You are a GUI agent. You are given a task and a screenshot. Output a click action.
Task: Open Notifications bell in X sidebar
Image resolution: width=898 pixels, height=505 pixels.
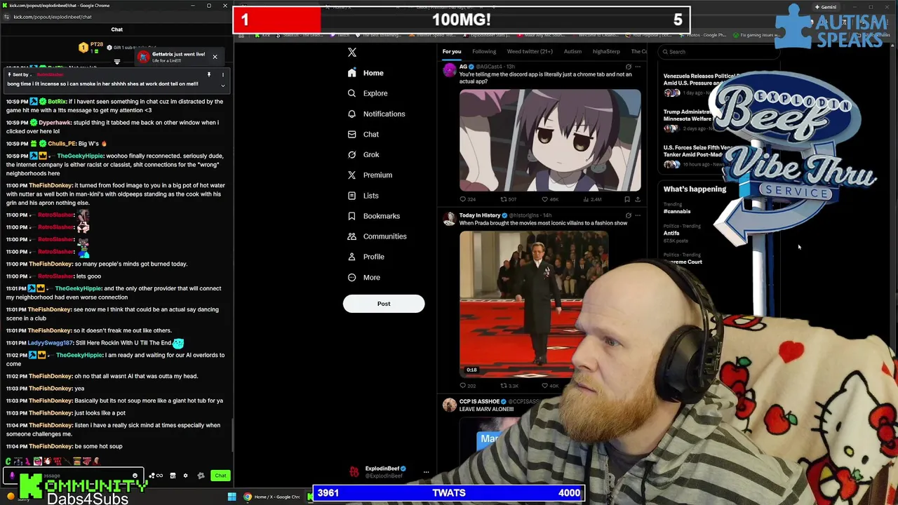pyautogui.click(x=351, y=114)
